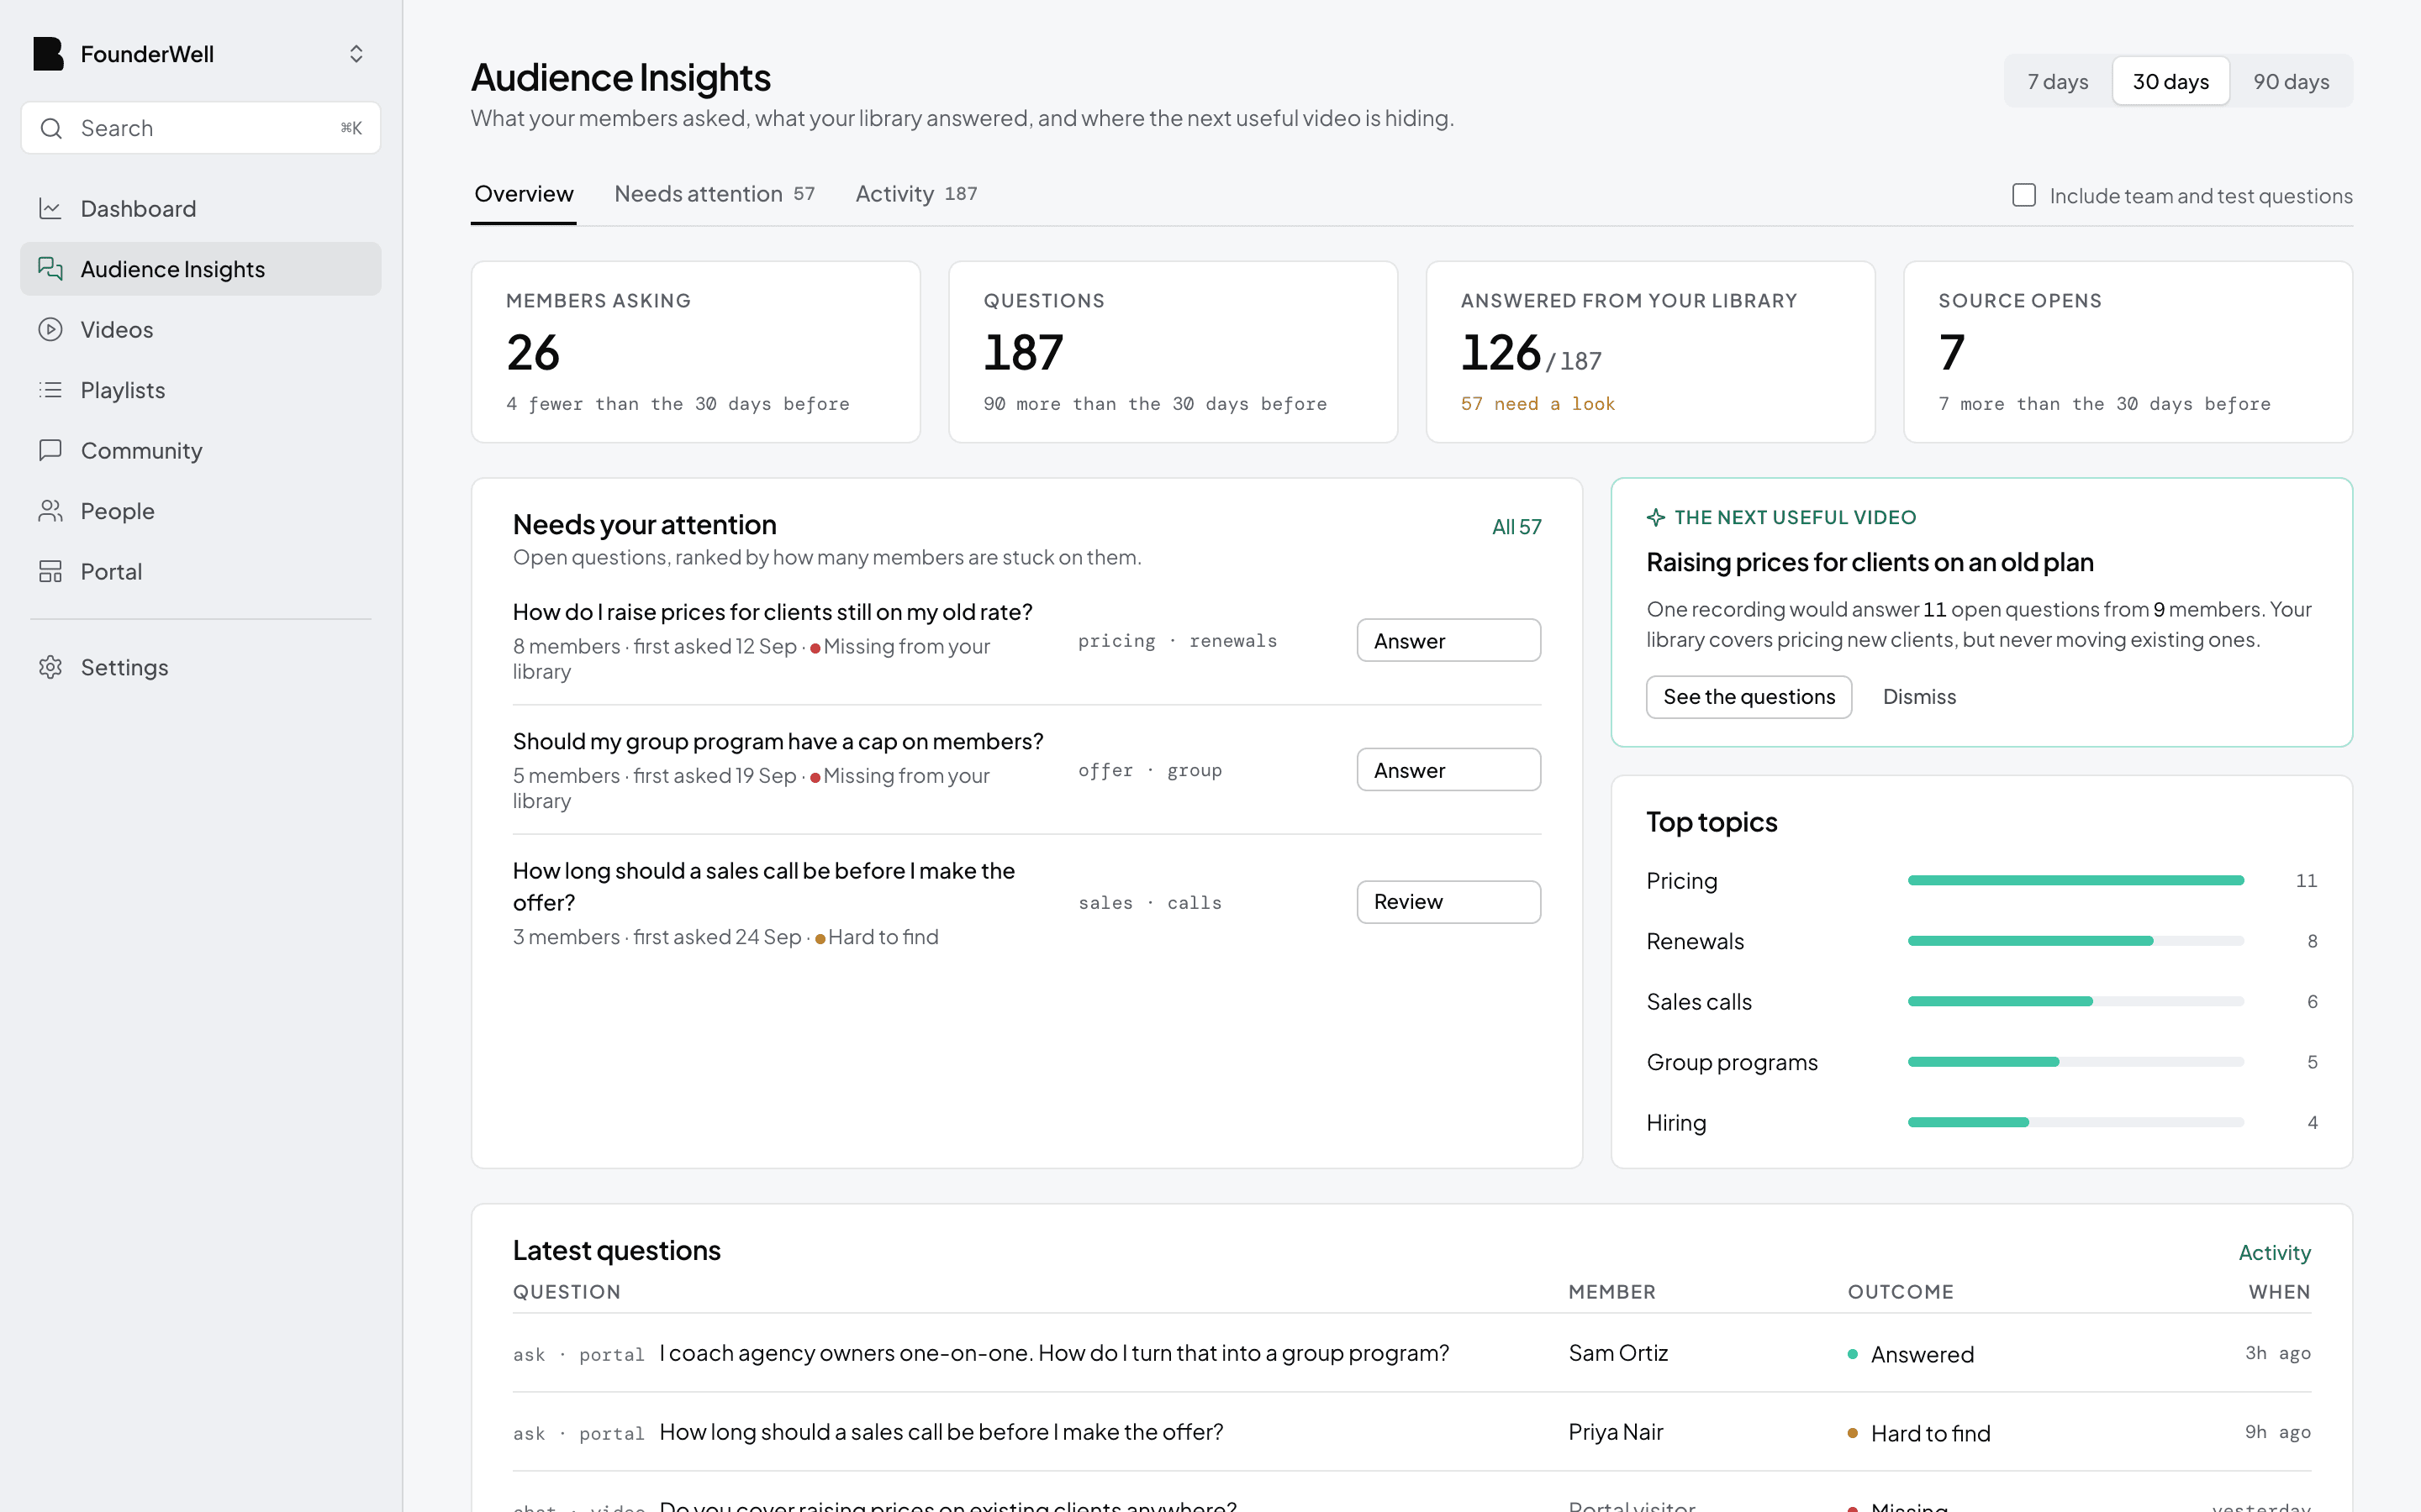Open Videos from the sidebar
Screen dimensions: 2421x1512
coord(201,329)
